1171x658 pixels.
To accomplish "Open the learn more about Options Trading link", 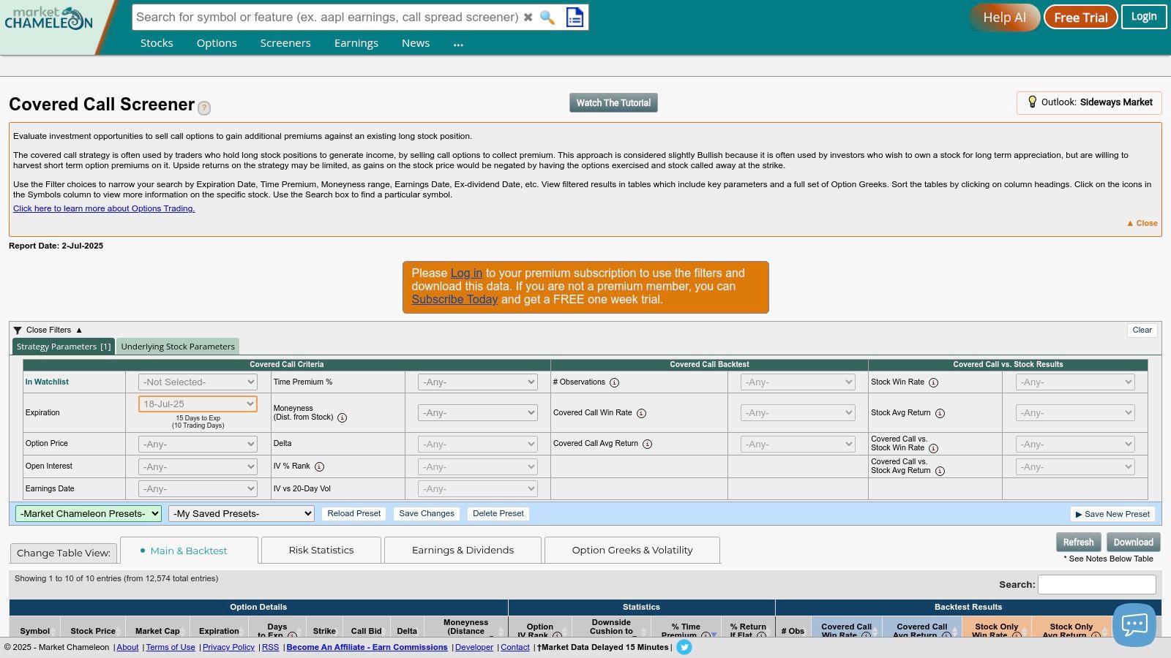I will click(x=104, y=208).
